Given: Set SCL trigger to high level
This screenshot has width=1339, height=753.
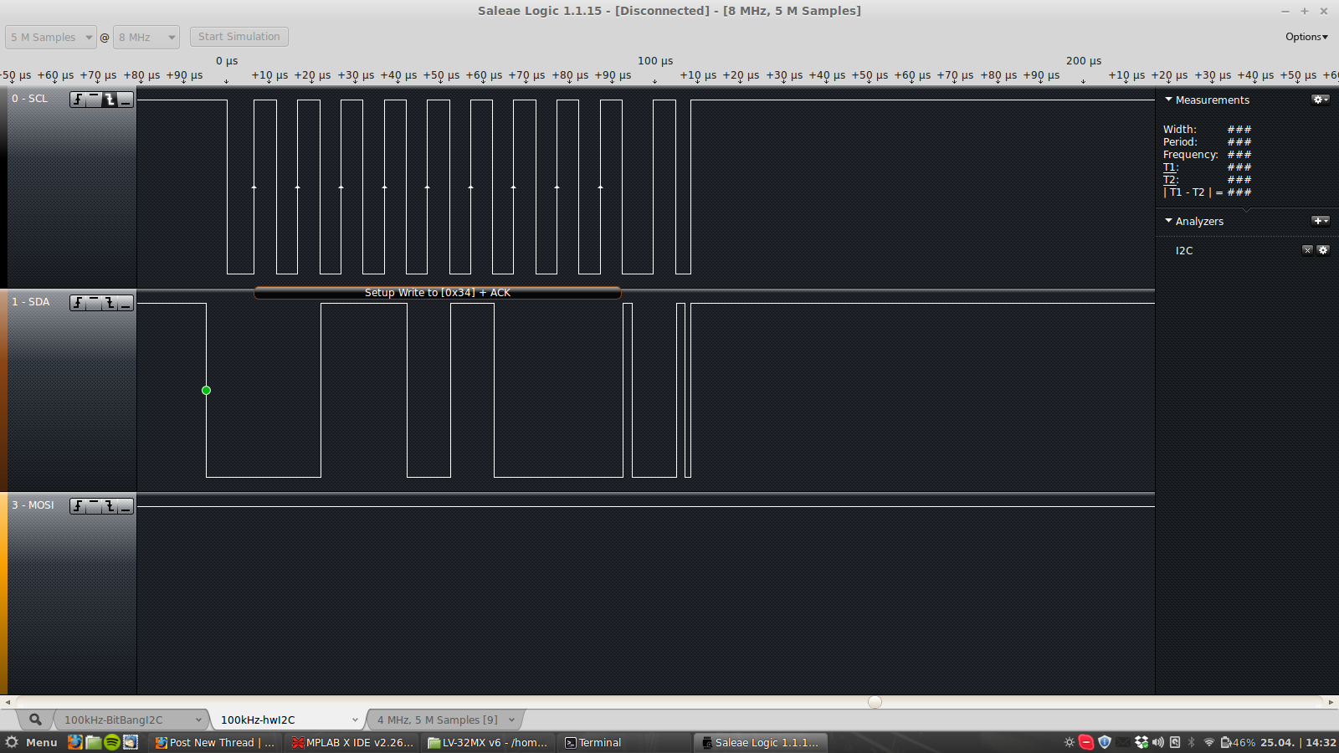Looking at the screenshot, I should tap(94, 100).
